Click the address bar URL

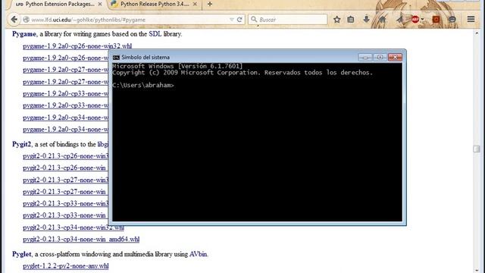pos(89,20)
